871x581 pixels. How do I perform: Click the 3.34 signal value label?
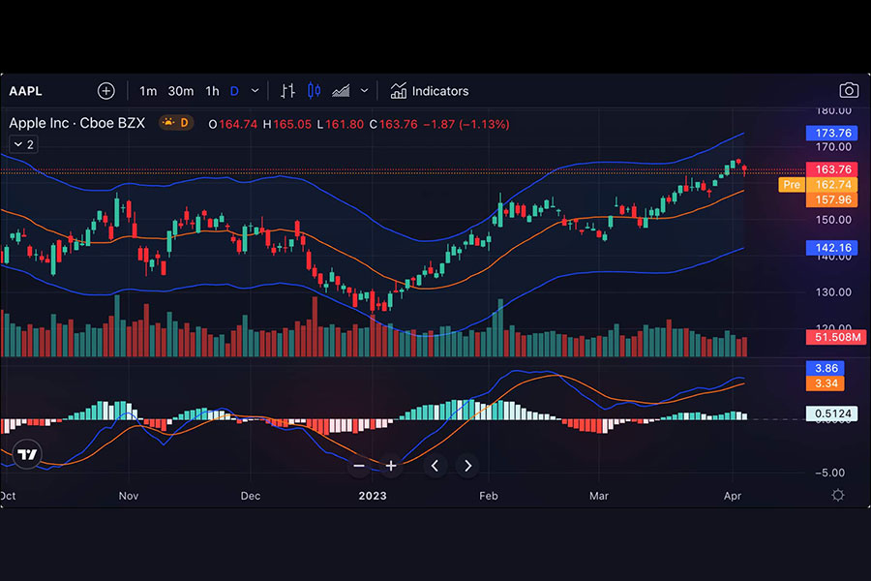click(x=826, y=383)
